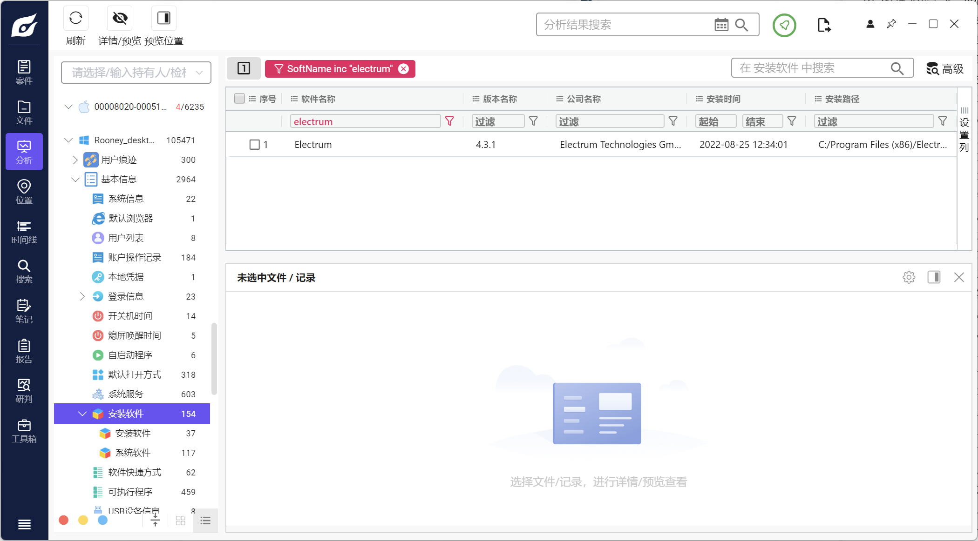The image size is (978, 541).
Task: Open the hamburger menu at sidebar bottom
Action: pyautogui.click(x=24, y=524)
